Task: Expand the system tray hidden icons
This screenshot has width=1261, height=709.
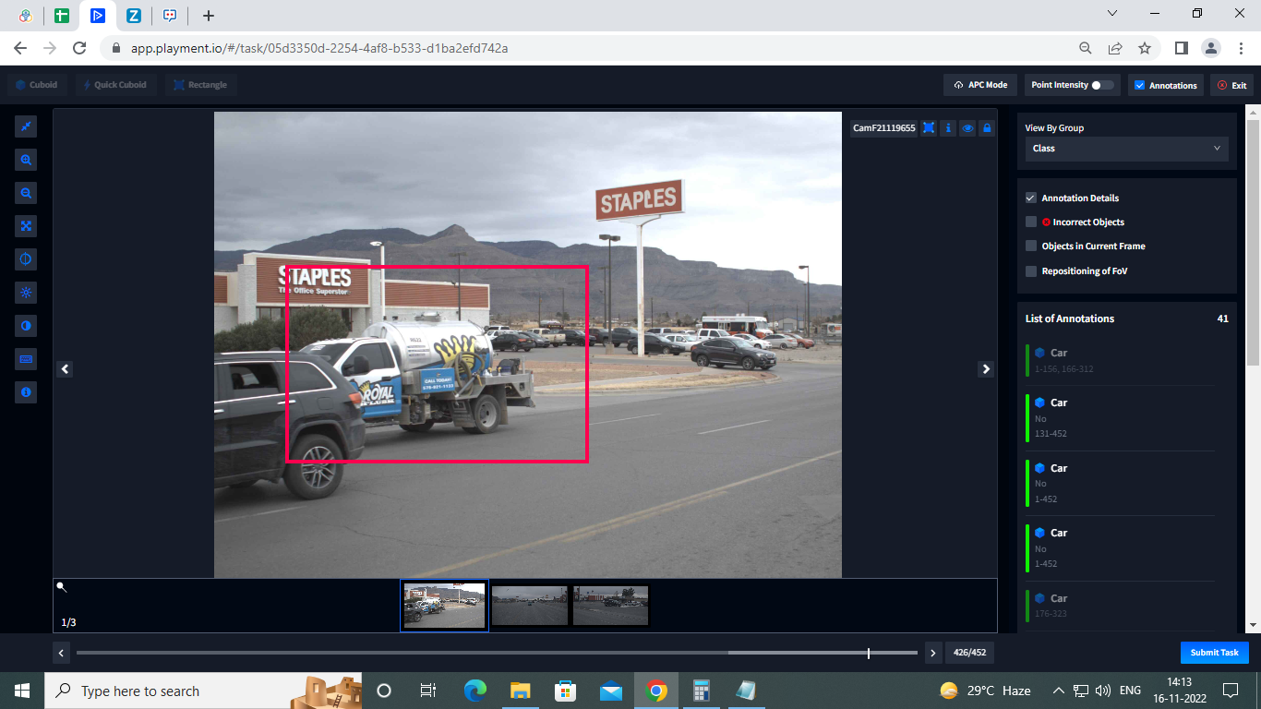Action: pyautogui.click(x=1058, y=691)
